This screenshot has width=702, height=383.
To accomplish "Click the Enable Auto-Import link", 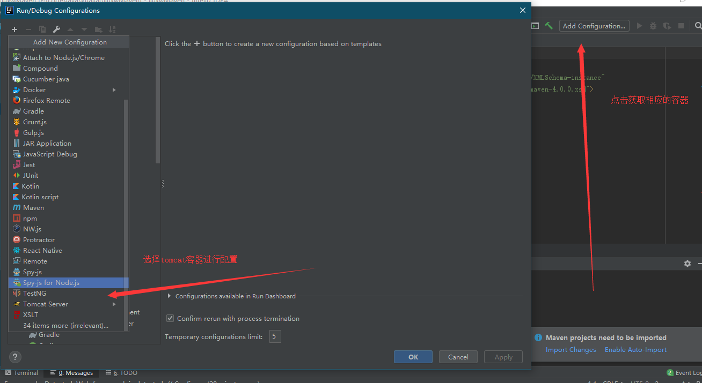I will 635,349.
